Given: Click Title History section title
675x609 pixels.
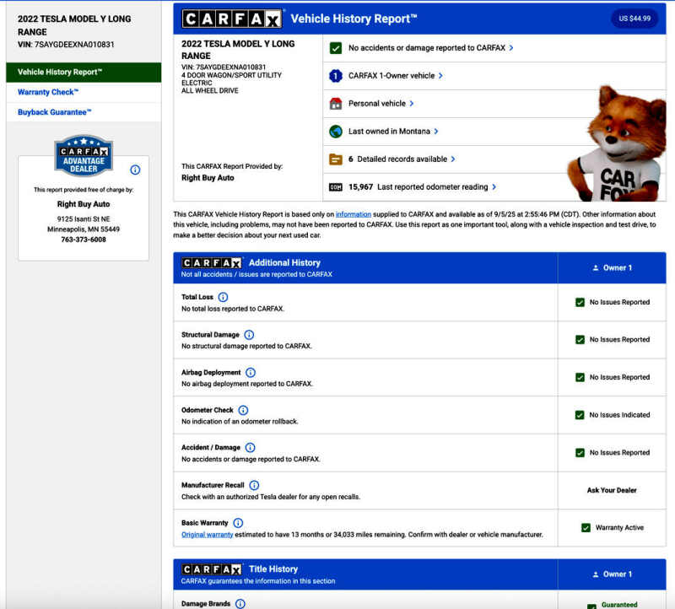Looking at the screenshot, I should pyautogui.click(x=273, y=569).
